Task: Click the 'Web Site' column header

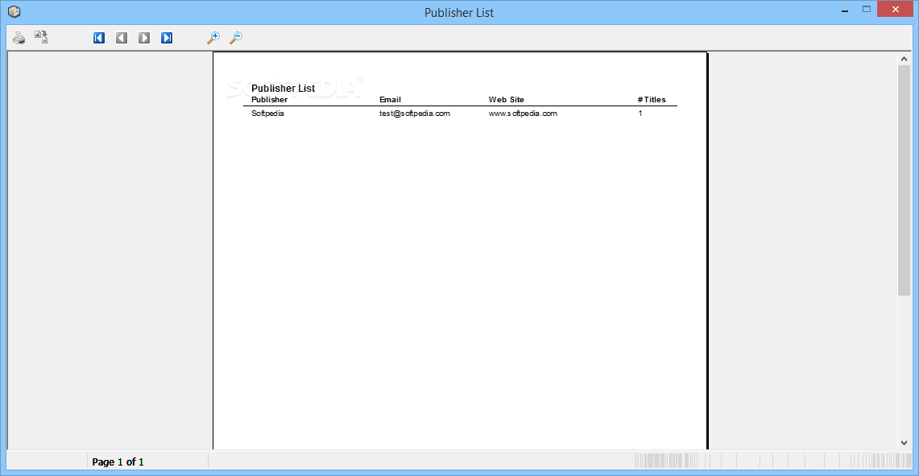Action: pyautogui.click(x=507, y=100)
